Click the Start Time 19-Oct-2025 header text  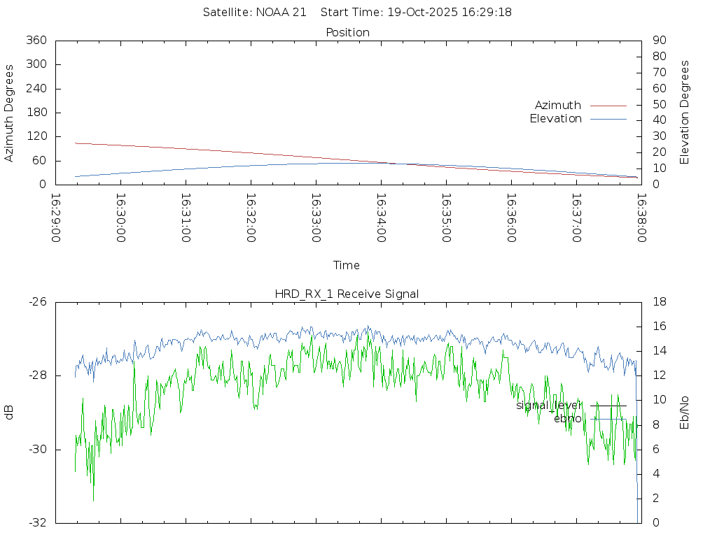click(x=416, y=13)
